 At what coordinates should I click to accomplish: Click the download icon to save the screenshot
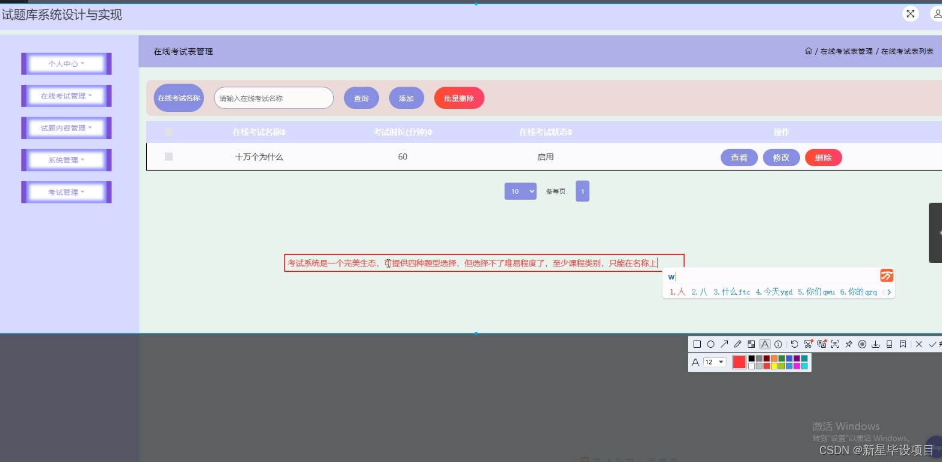[x=876, y=344]
